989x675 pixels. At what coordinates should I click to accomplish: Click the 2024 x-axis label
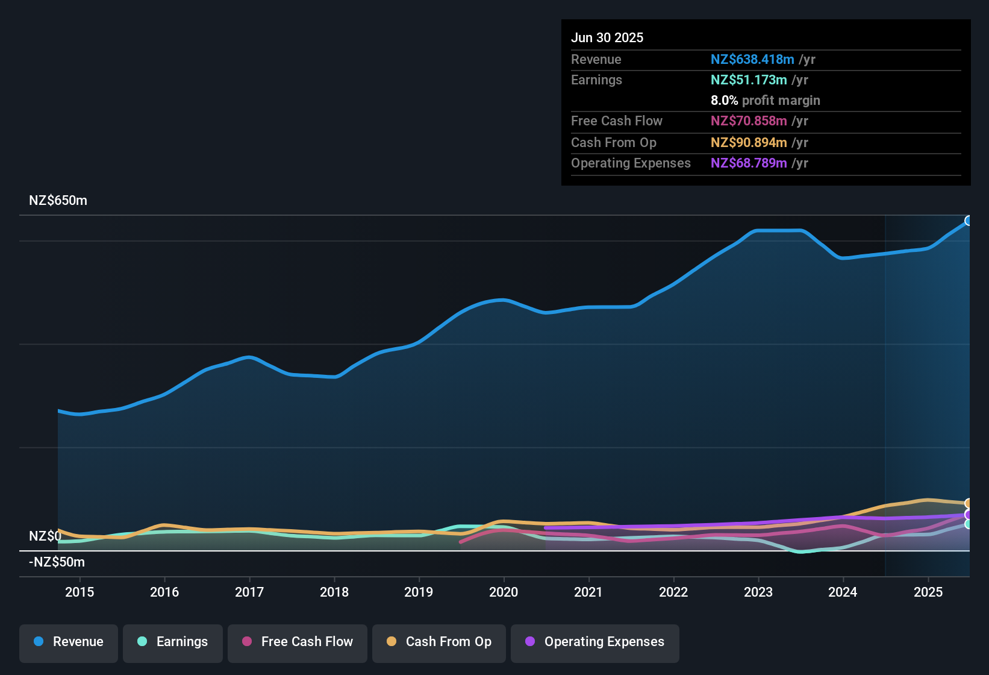[843, 592]
